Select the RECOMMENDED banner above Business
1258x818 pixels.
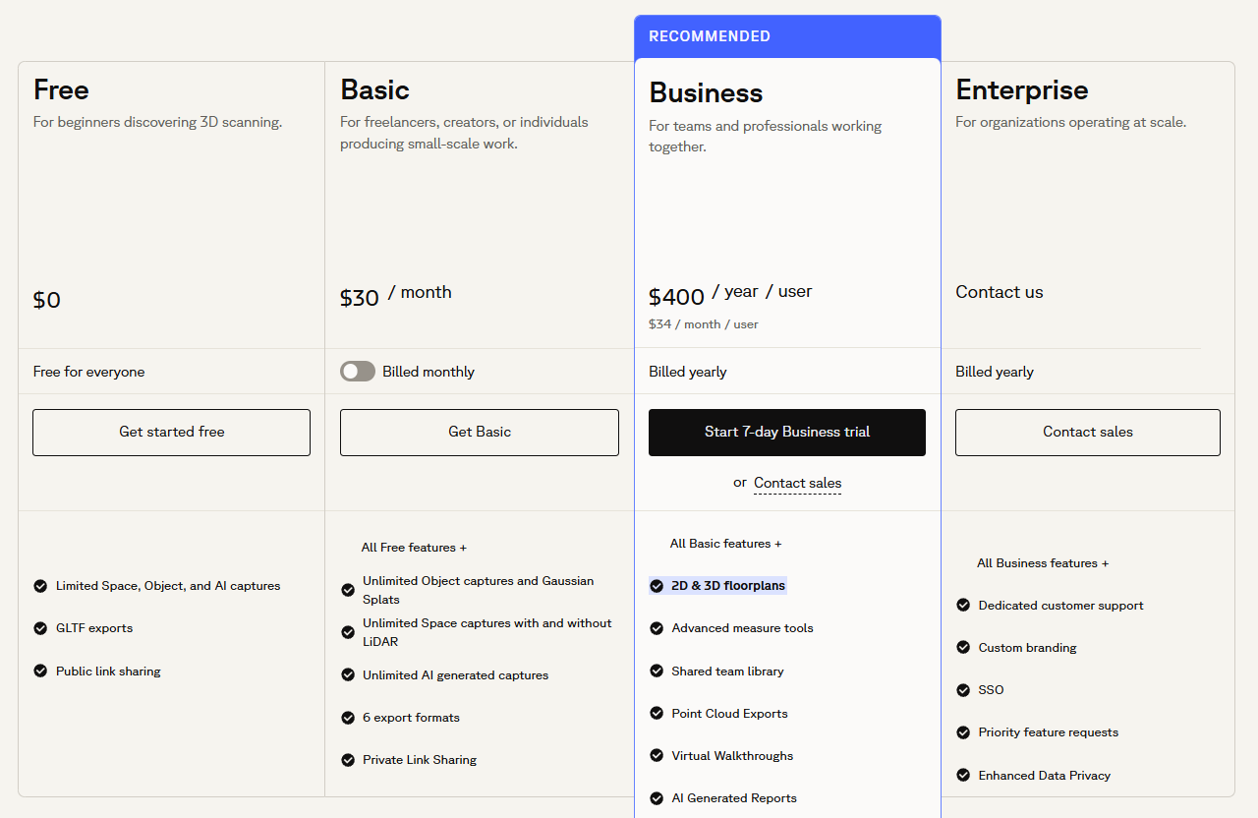point(787,36)
